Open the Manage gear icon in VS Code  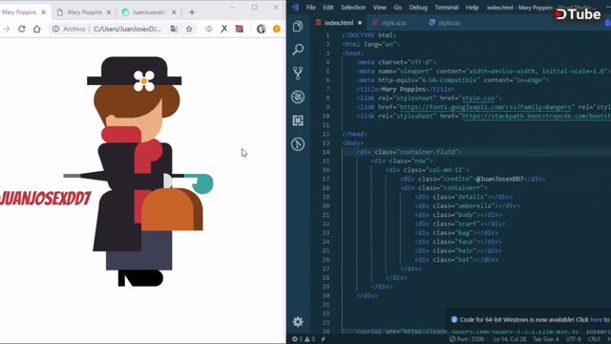pos(298,322)
